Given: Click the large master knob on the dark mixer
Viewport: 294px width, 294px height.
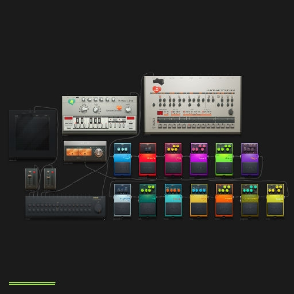Looking at the screenshot, I should click(x=98, y=208).
